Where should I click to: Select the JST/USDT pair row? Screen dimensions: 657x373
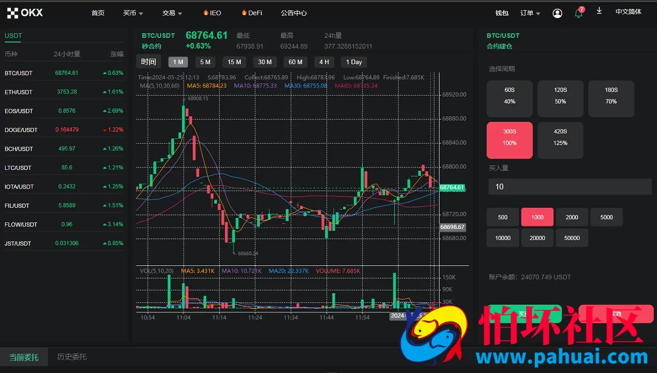coord(64,244)
